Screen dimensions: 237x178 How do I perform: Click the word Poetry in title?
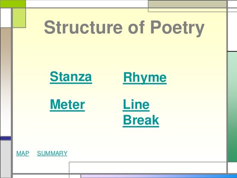pos(178,28)
